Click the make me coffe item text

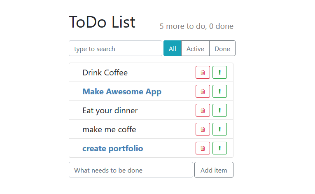tap(109, 129)
